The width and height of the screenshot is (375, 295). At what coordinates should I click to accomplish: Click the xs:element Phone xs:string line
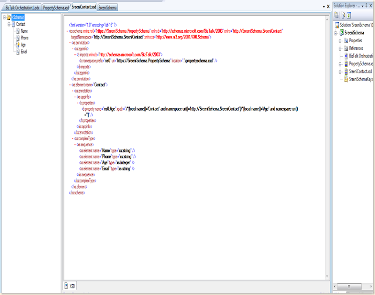108,157
